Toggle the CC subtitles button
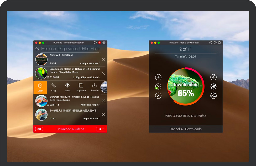Viewport: 256px width, 166px height. (x=39, y=129)
